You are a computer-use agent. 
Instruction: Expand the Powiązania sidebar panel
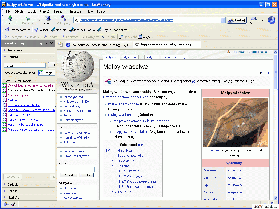pos(5,50)
